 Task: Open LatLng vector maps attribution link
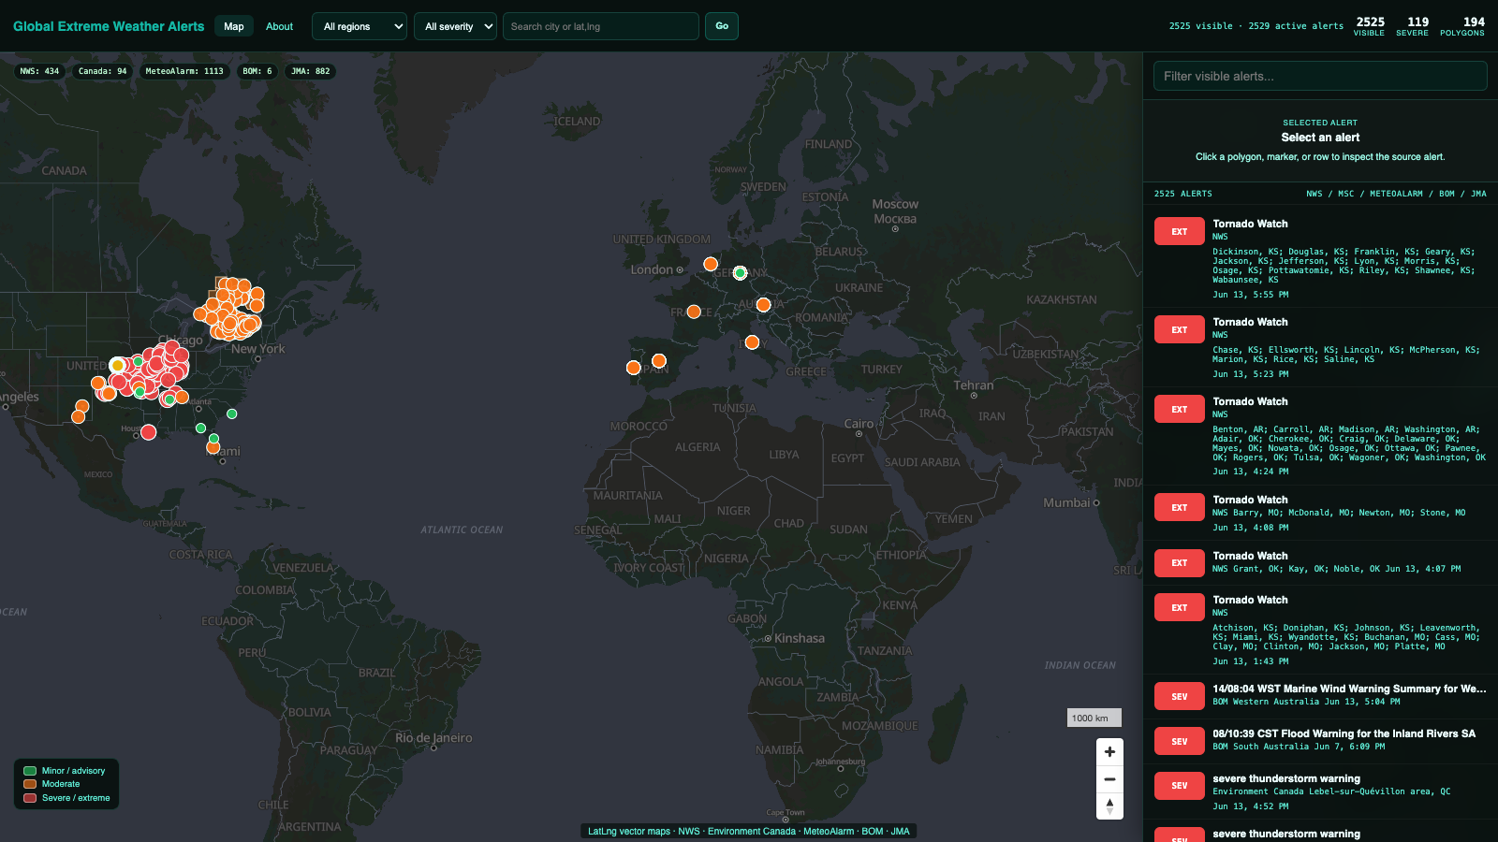point(629,831)
